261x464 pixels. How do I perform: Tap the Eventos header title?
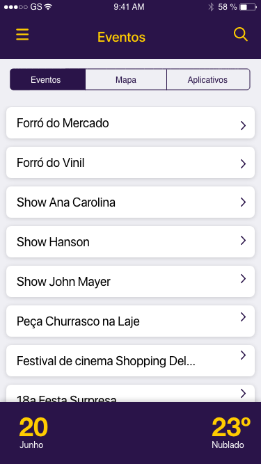coord(121,38)
